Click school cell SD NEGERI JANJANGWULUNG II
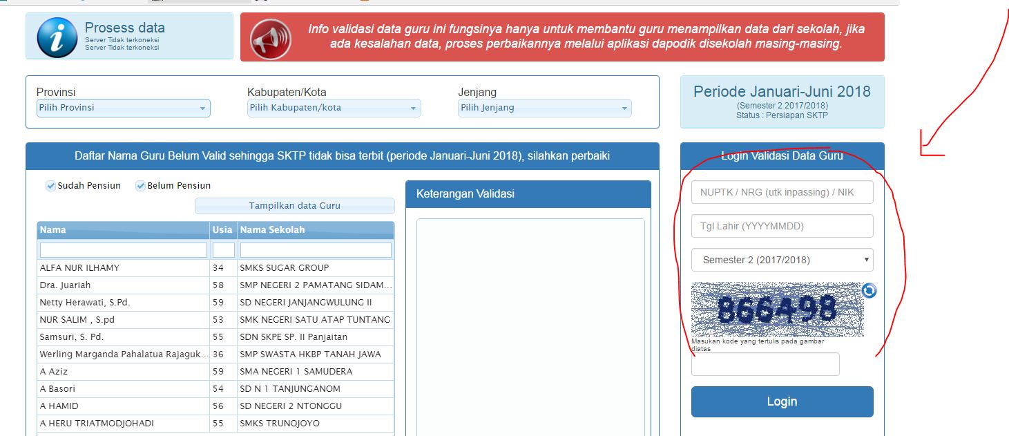This screenshot has height=436, width=1009. click(x=316, y=303)
